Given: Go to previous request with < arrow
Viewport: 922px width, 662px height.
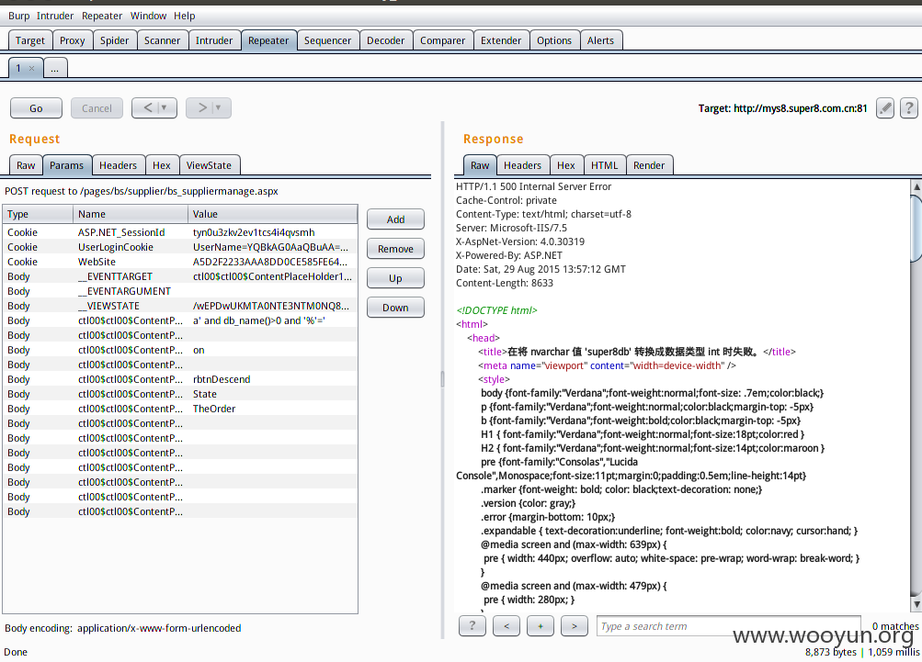Looking at the screenshot, I should tap(148, 107).
